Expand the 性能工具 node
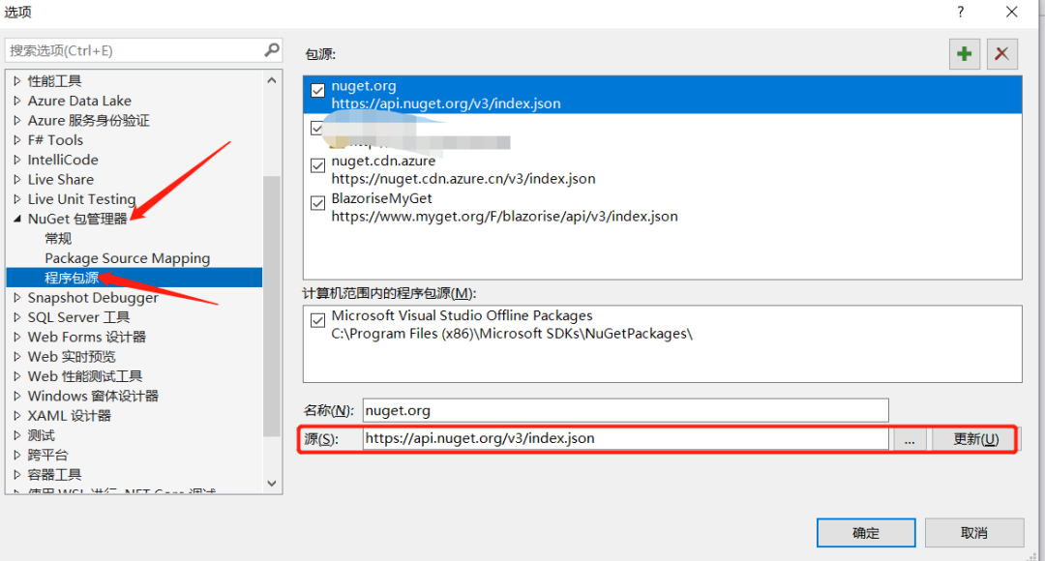Image resolution: width=1045 pixels, height=561 pixels. pos(17,81)
